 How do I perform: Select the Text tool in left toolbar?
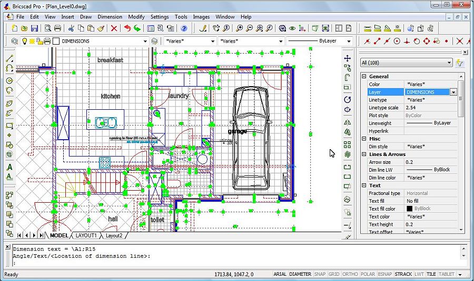click(x=9, y=168)
